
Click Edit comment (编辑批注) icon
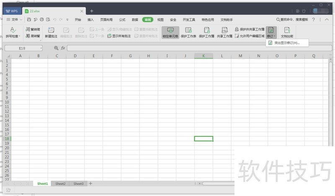pyautogui.click(x=66, y=32)
